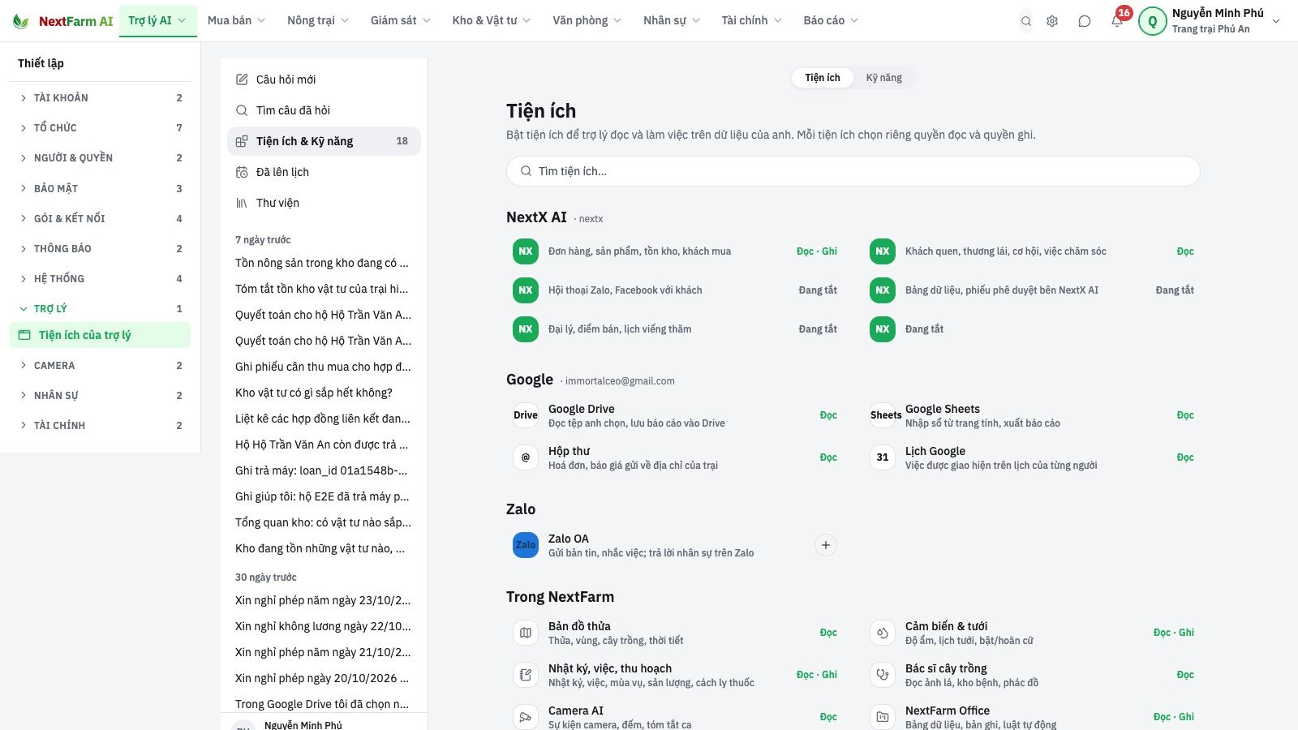Click the Cảm biến & tưới droplet icon

883,633
